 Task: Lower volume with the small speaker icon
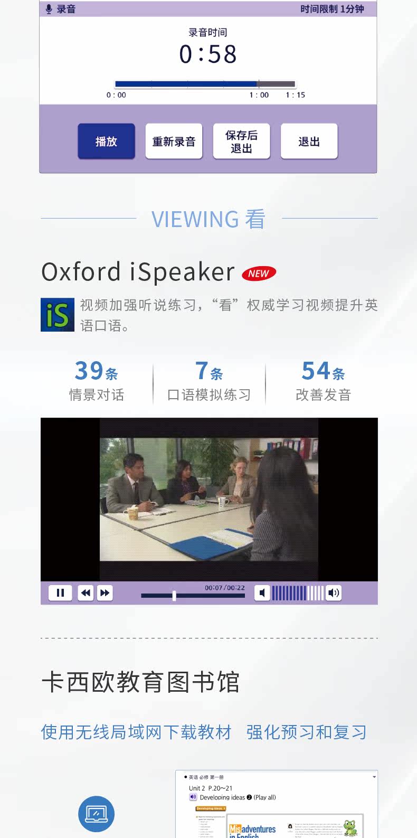[x=262, y=593]
